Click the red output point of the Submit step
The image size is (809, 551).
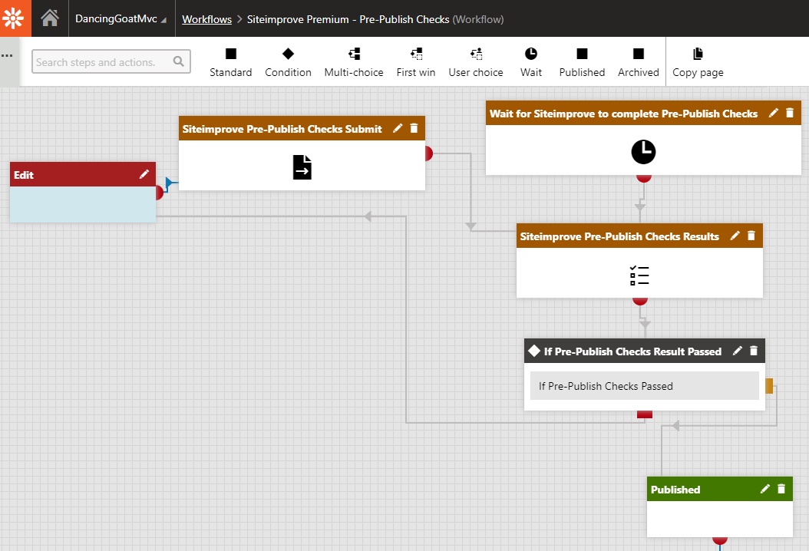coord(429,153)
